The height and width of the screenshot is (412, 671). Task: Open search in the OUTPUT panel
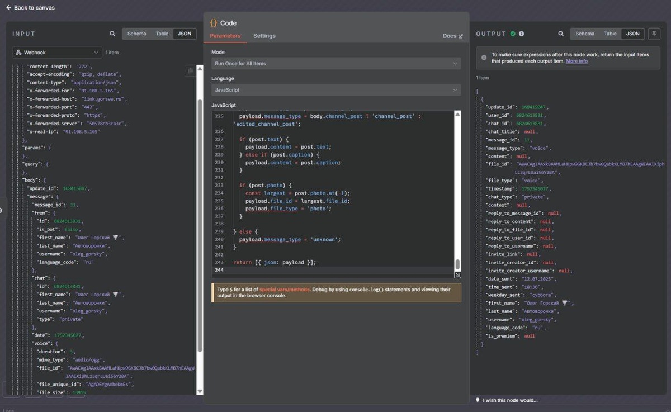point(561,34)
